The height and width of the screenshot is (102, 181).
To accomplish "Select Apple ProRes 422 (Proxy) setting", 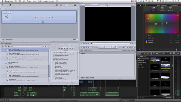I will click(25, 54).
